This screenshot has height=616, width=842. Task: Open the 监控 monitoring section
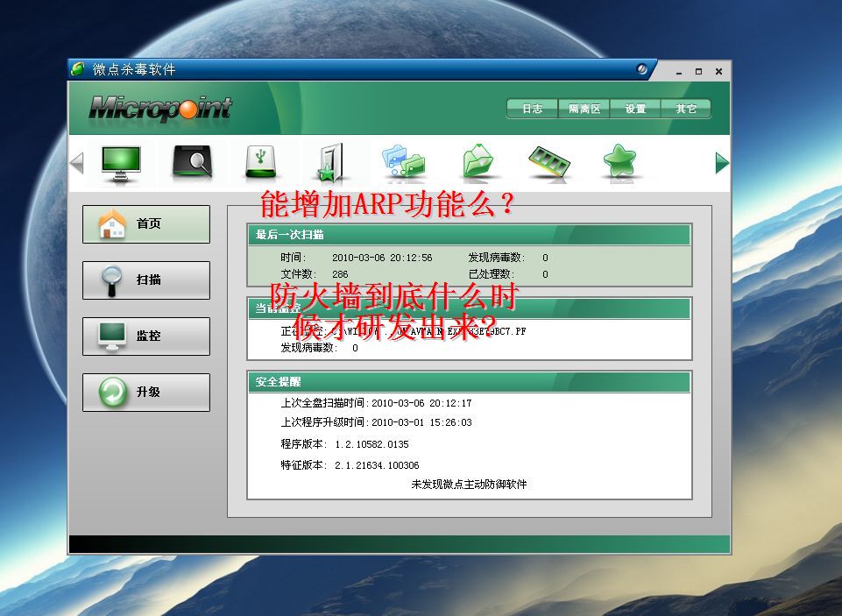click(146, 336)
